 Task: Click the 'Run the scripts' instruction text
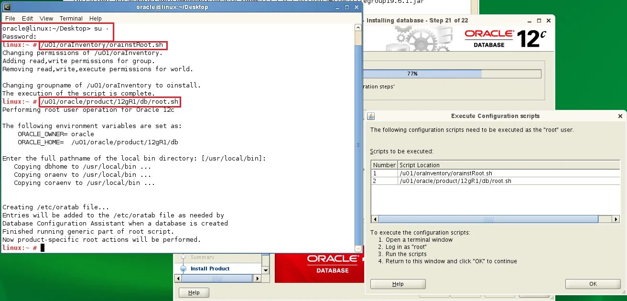406,254
